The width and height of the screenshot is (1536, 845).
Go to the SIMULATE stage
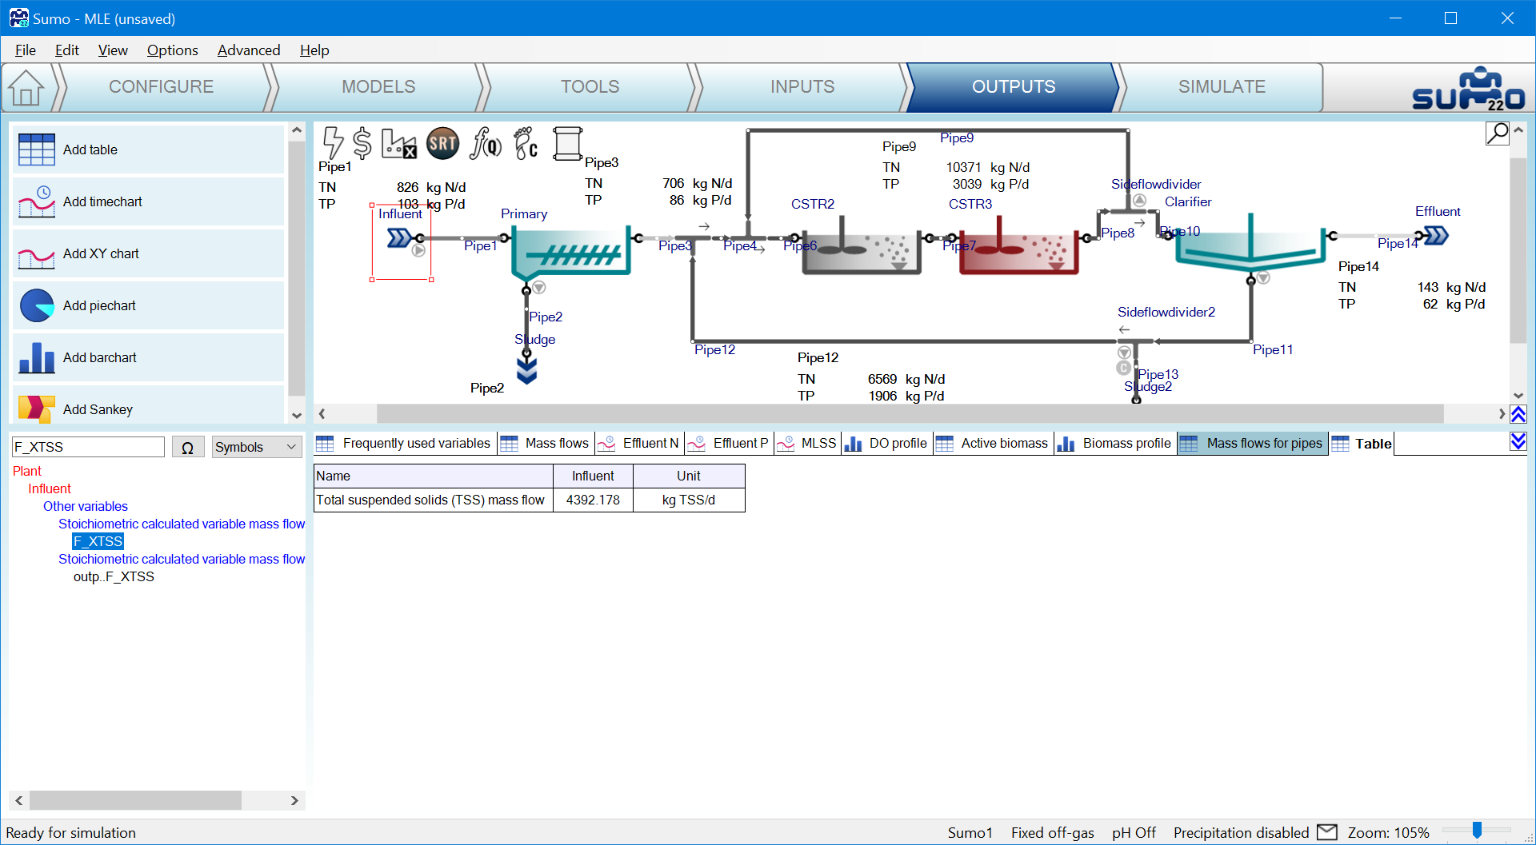(x=1221, y=87)
